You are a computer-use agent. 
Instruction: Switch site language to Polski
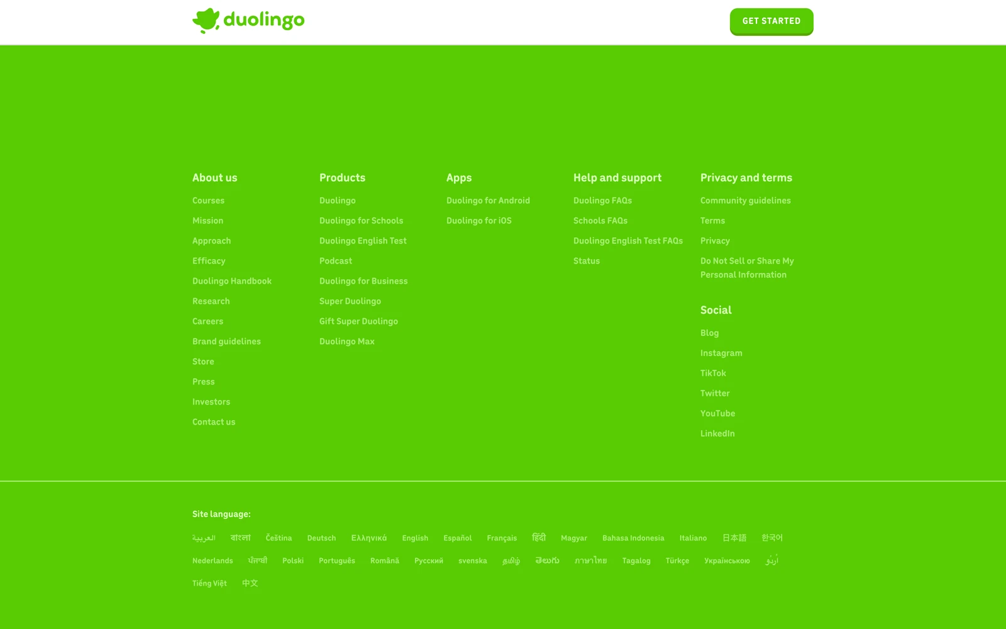(293, 561)
